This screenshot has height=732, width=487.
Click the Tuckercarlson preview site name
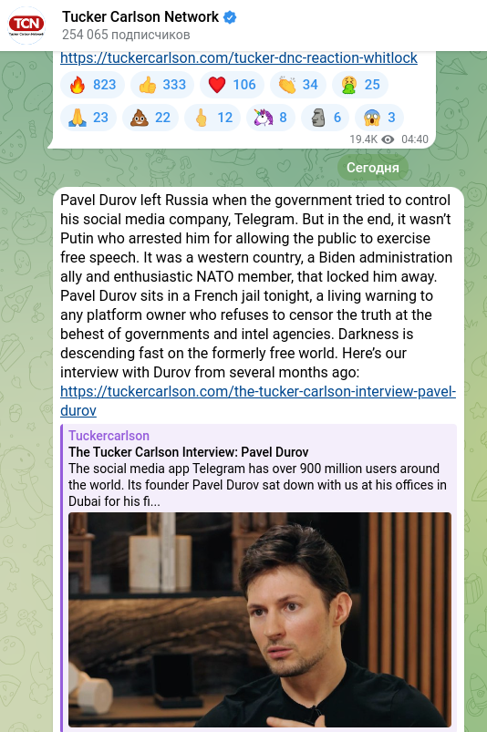[109, 436]
